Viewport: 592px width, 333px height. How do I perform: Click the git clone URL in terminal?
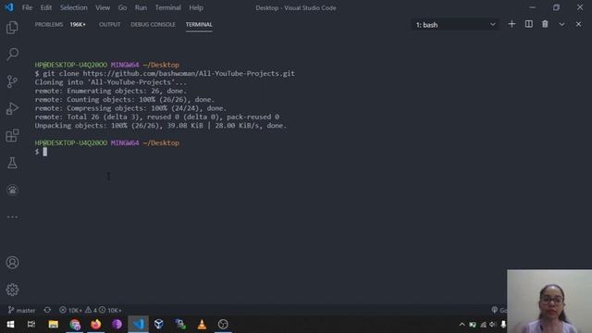point(189,74)
